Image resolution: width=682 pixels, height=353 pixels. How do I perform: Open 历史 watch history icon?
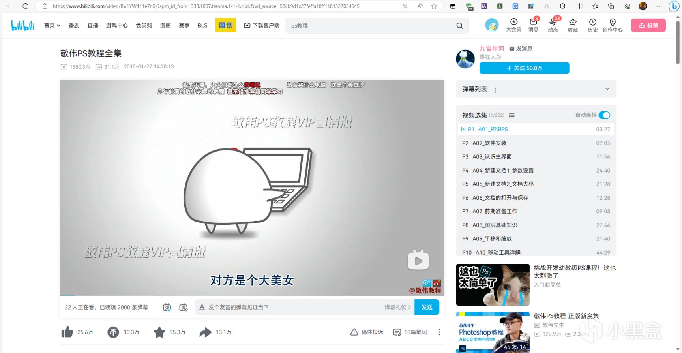(592, 25)
